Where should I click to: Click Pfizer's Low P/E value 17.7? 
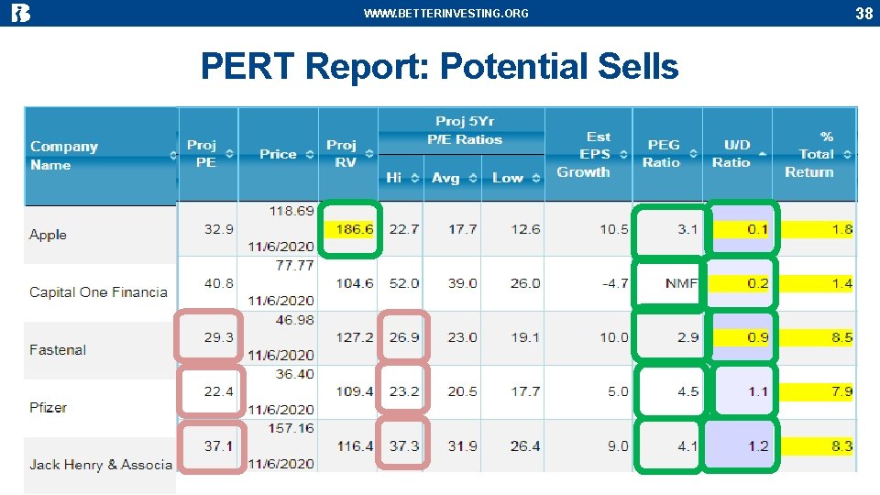[x=525, y=391]
